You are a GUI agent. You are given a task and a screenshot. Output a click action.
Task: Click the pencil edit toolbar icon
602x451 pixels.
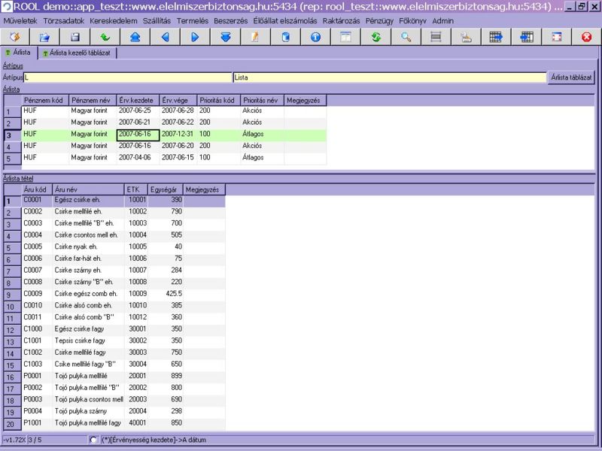click(x=255, y=37)
